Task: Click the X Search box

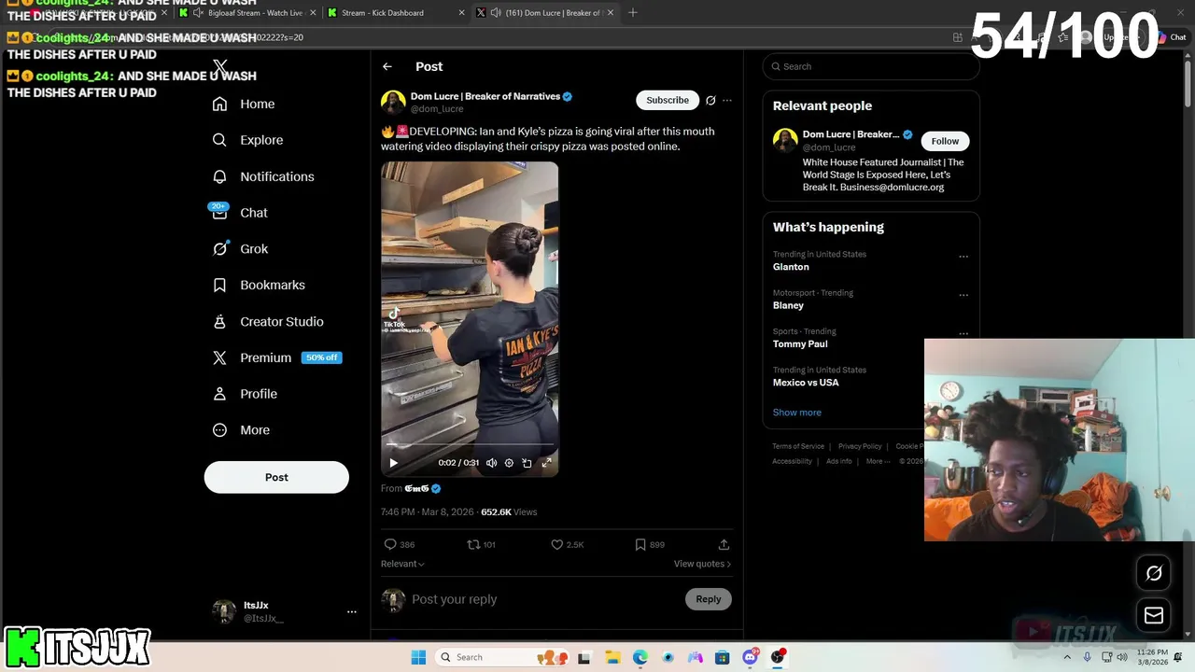Action: [871, 66]
